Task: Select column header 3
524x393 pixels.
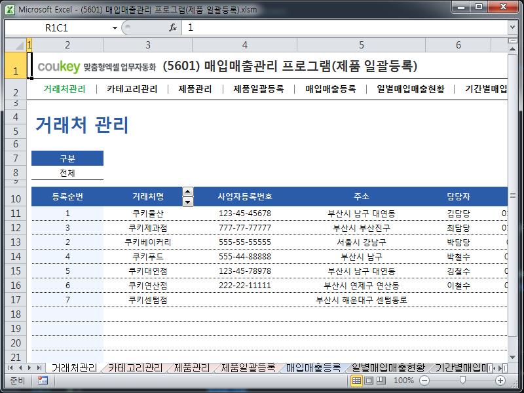Action: coord(148,45)
